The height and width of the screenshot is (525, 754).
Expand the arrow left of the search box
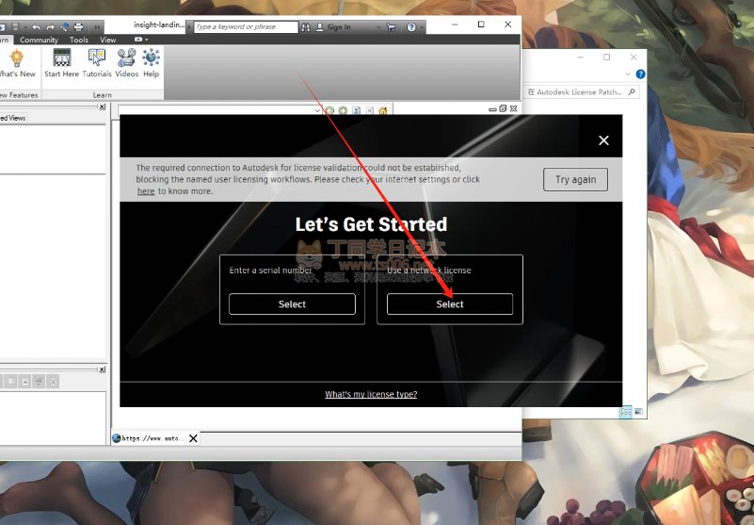click(189, 27)
